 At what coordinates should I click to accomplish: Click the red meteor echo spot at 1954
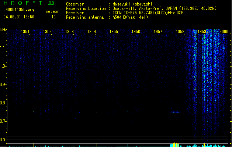(95, 111)
